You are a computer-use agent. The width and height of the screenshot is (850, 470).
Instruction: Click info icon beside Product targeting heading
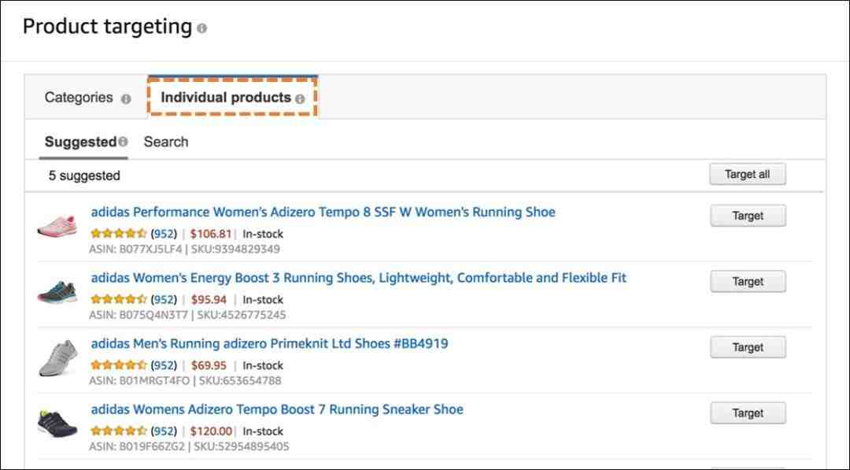tap(201, 28)
